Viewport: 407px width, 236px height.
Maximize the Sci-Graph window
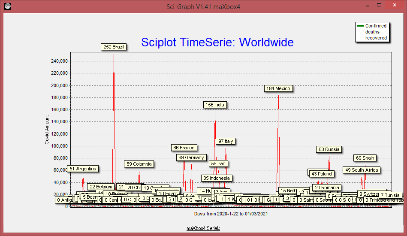click(x=378, y=6)
